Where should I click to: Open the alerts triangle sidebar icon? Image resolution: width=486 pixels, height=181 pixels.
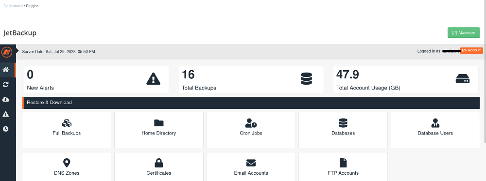click(5, 114)
